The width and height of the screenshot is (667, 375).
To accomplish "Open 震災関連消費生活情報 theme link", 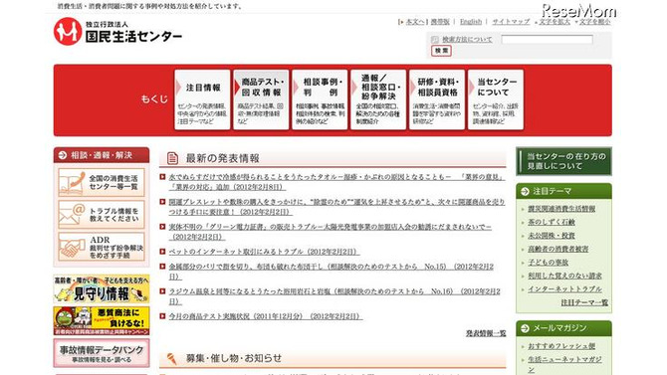I will (561, 209).
